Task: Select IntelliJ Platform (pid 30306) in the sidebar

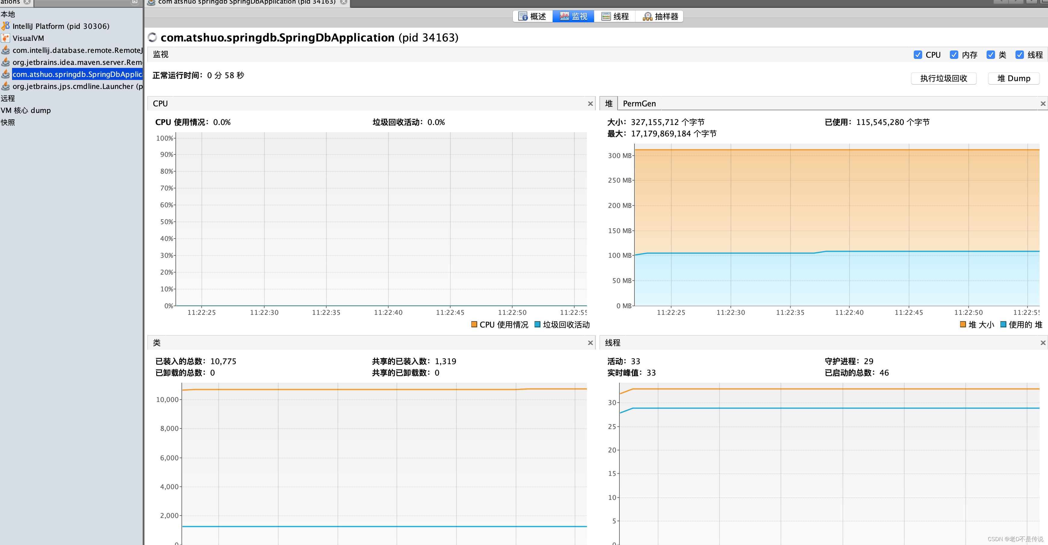Action: (61, 26)
